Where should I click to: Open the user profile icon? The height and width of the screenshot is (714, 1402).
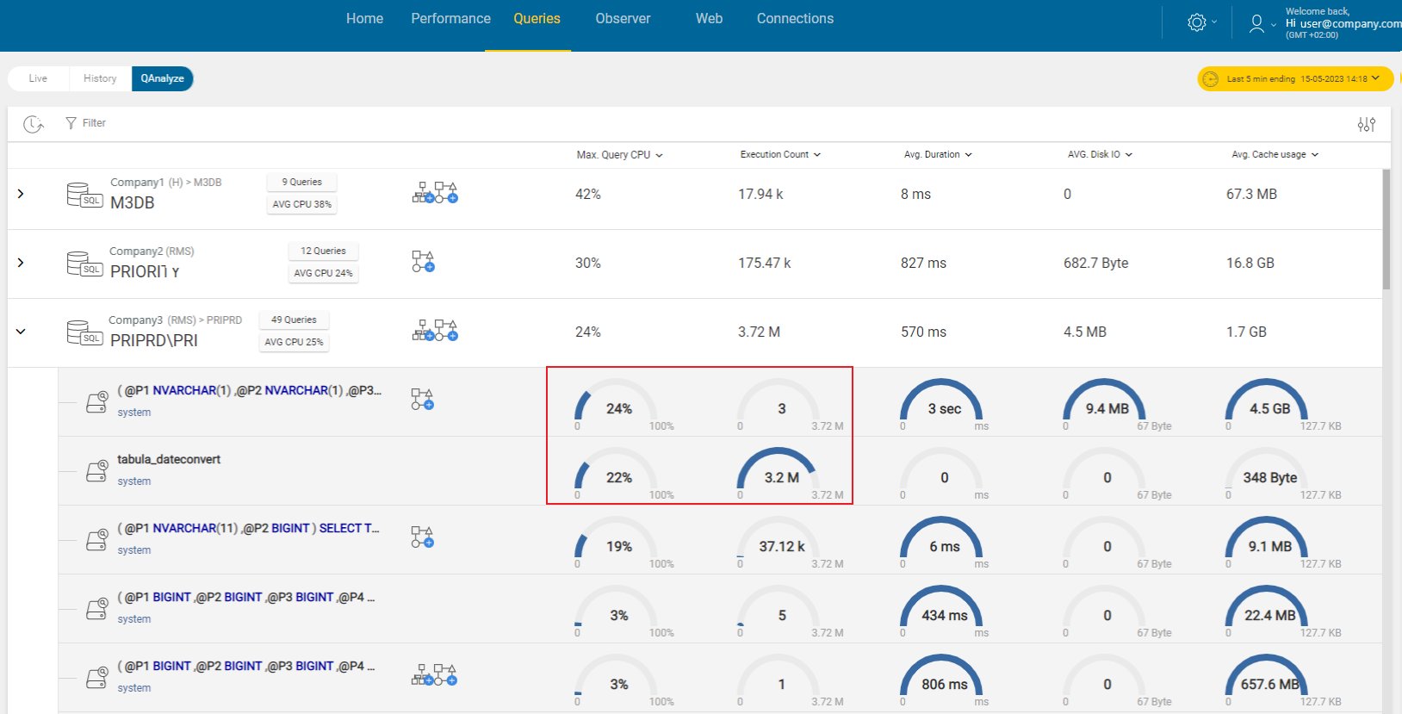point(1256,23)
